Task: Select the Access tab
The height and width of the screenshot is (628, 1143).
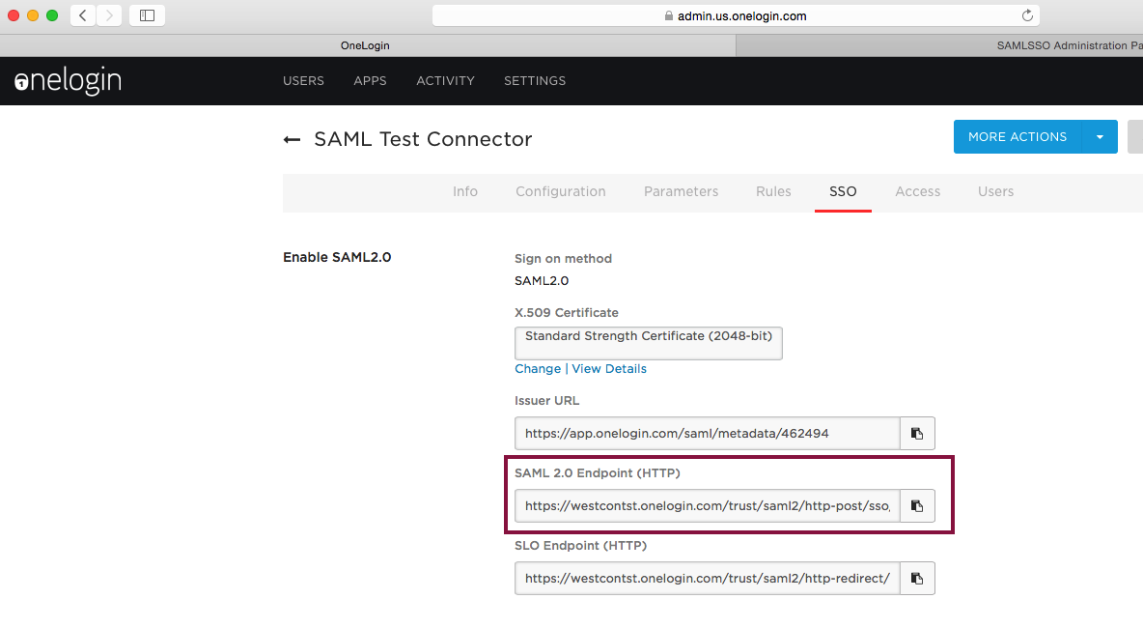Action: pyautogui.click(x=917, y=191)
